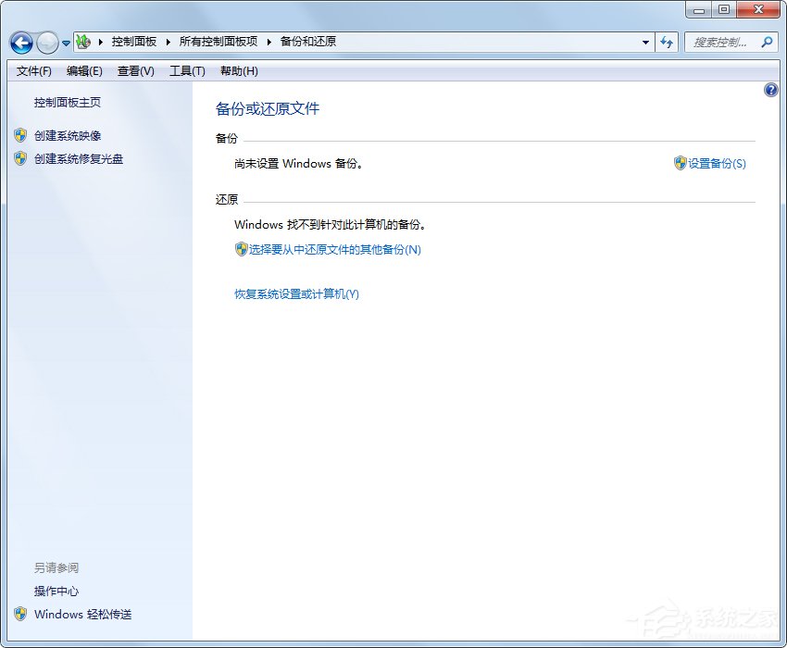Image resolution: width=787 pixels, height=648 pixels.
Task: Open the 查看(V) menu
Action: [x=135, y=70]
